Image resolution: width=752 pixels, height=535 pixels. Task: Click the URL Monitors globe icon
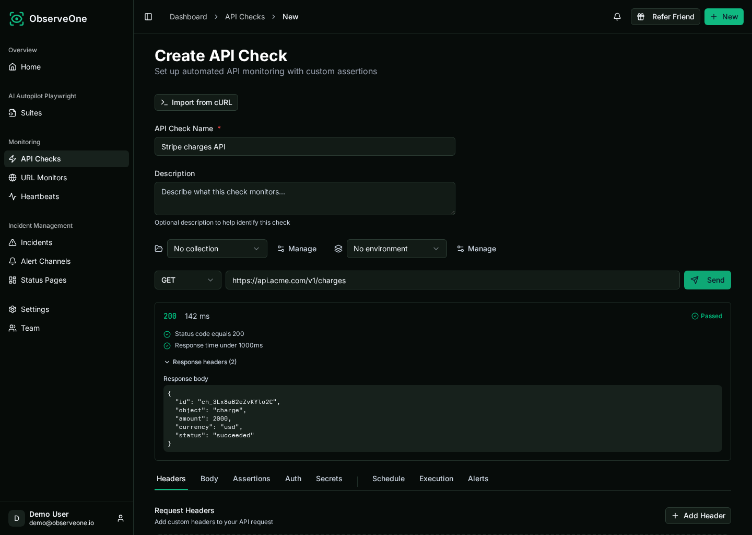[13, 178]
